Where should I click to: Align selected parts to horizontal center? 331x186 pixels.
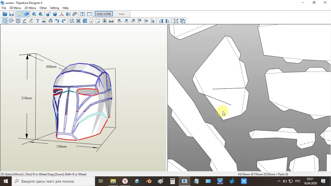coord(126,21)
